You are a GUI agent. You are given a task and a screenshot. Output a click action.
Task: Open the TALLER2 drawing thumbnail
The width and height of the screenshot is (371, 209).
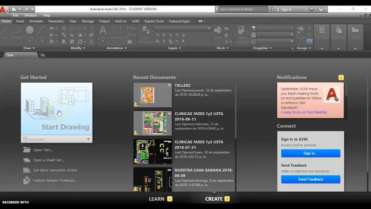tap(152, 95)
